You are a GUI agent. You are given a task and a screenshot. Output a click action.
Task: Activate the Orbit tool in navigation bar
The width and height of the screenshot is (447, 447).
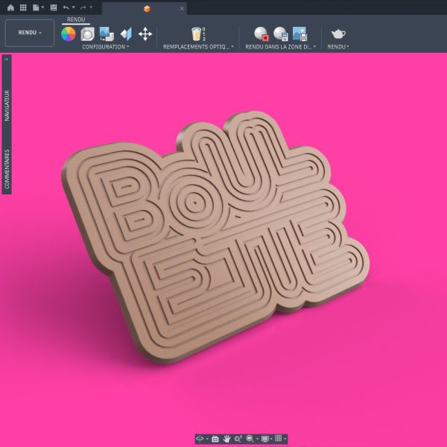[x=200, y=439]
